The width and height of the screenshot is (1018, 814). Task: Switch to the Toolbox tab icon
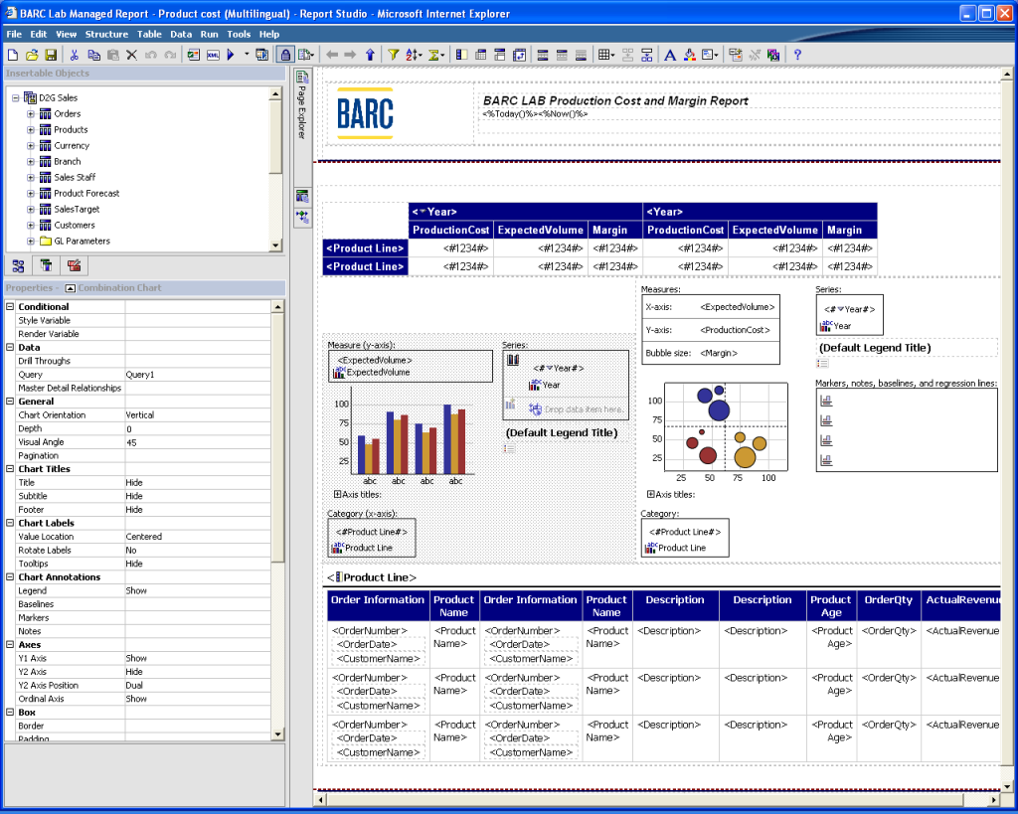74,265
